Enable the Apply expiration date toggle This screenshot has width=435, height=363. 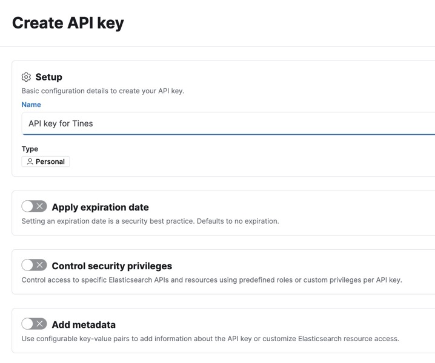pyautogui.click(x=34, y=206)
